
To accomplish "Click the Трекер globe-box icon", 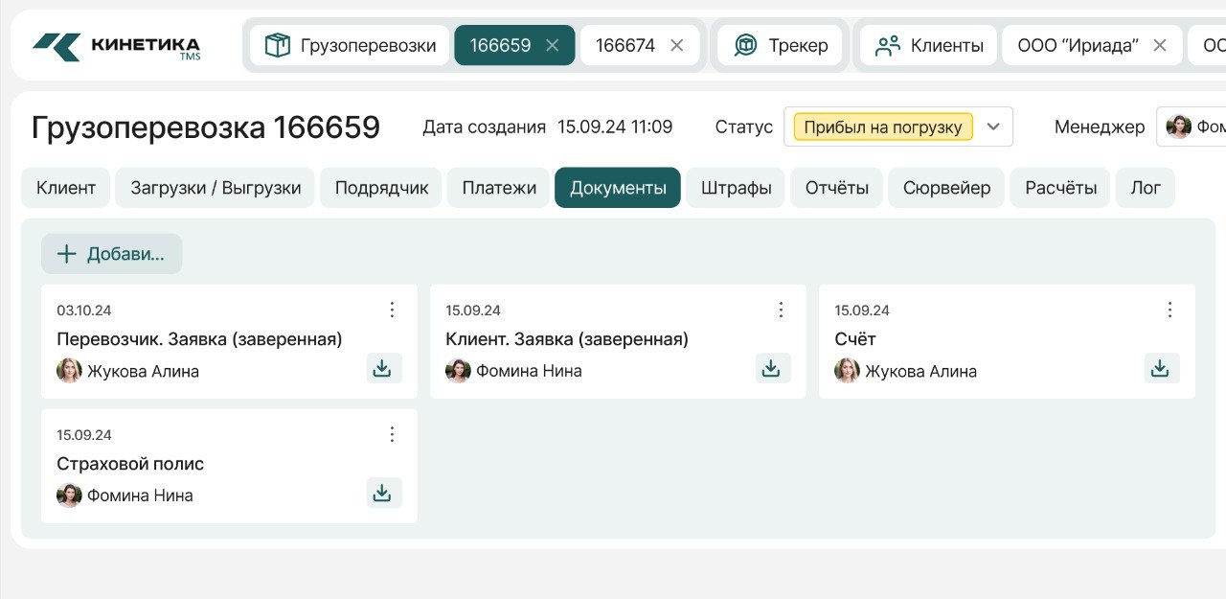I will click(745, 45).
